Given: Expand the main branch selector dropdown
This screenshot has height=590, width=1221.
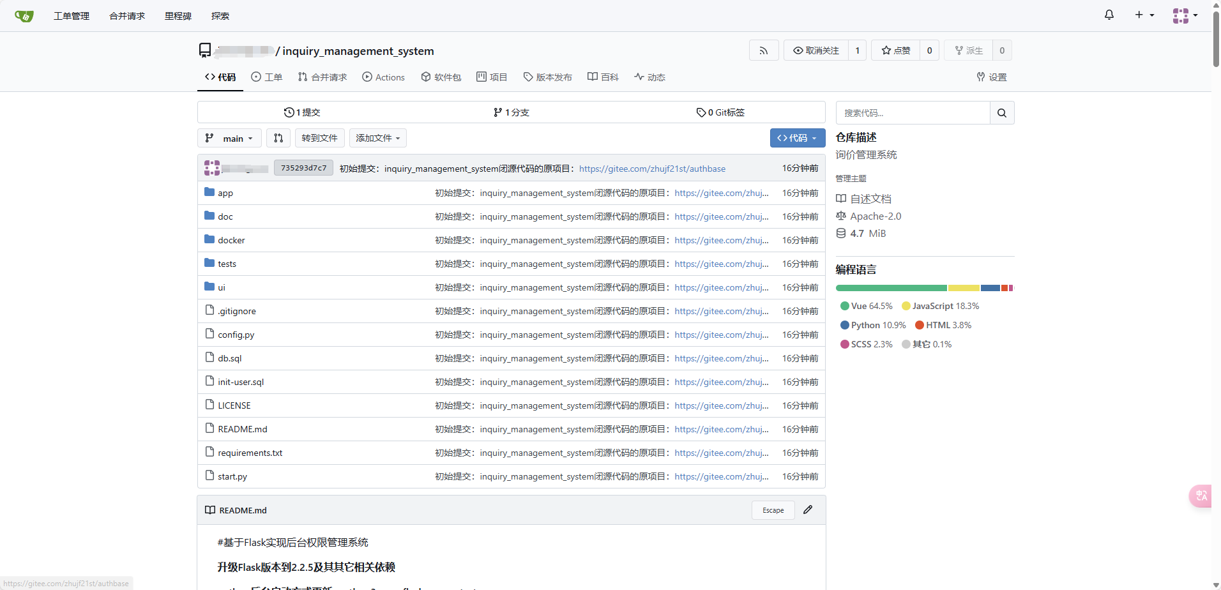Looking at the screenshot, I should pos(229,138).
